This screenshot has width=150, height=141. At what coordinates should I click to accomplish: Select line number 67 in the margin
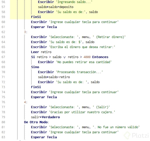tap(3, 57)
